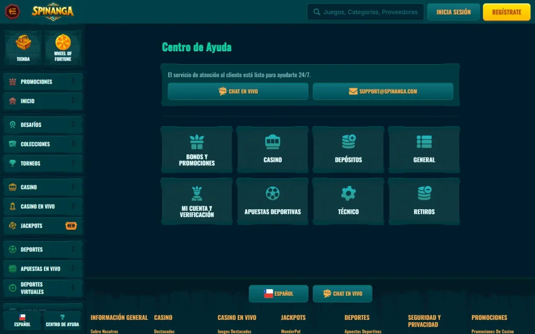Email support@spinanga.com button
The image size is (535, 334).
click(383, 91)
